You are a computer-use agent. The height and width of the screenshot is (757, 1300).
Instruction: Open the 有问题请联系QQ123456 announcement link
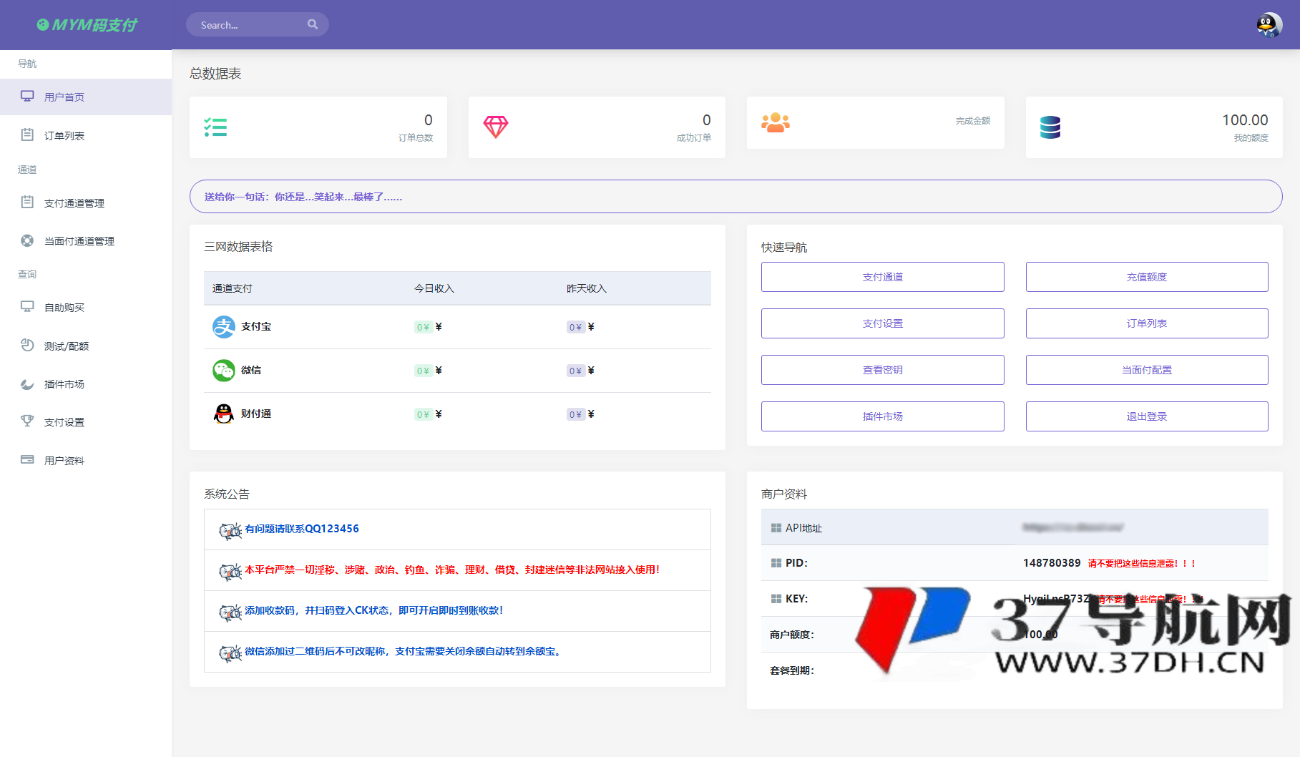point(300,529)
